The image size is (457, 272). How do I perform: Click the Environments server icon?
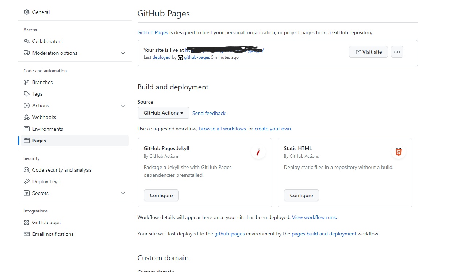(27, 129)
